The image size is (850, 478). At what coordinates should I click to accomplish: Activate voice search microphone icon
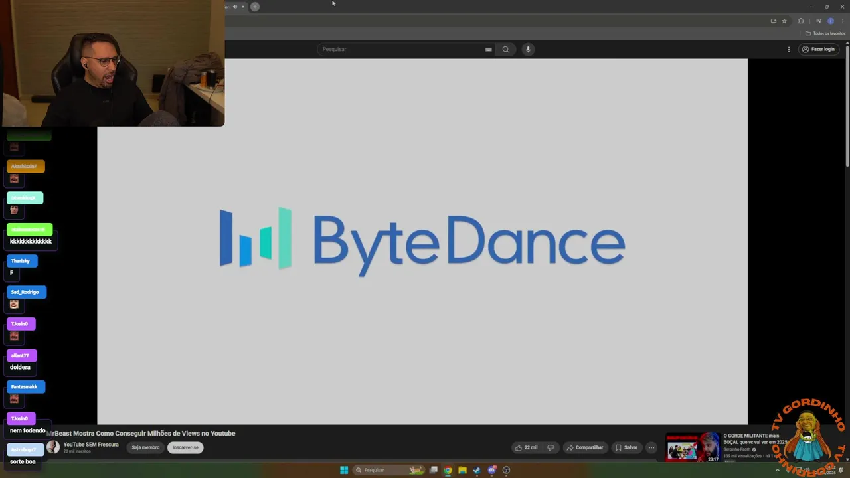click(x=528, y=49)
